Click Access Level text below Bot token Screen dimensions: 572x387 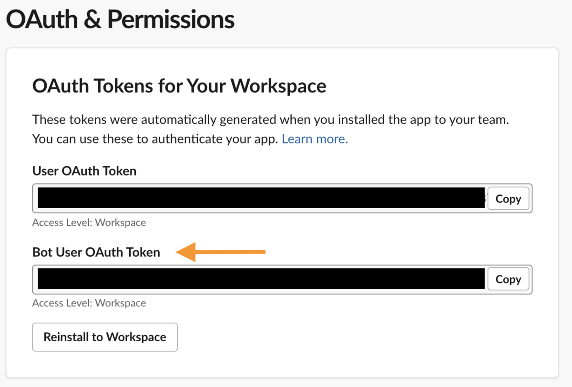tap(89, 303)
